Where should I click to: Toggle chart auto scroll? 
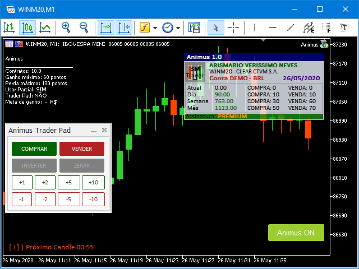pyautogui.click(x=106, y=27)
